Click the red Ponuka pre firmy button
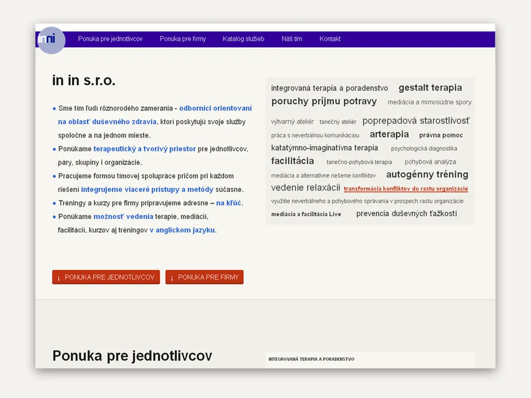531x398 pixels. tap(204, 277)
